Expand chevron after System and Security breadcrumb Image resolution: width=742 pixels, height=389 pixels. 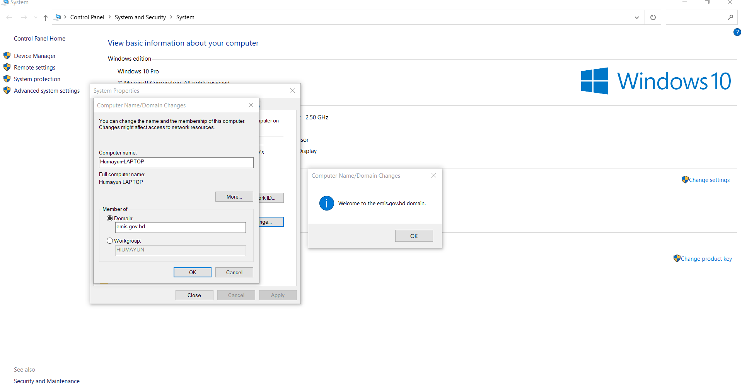(171, 17)
